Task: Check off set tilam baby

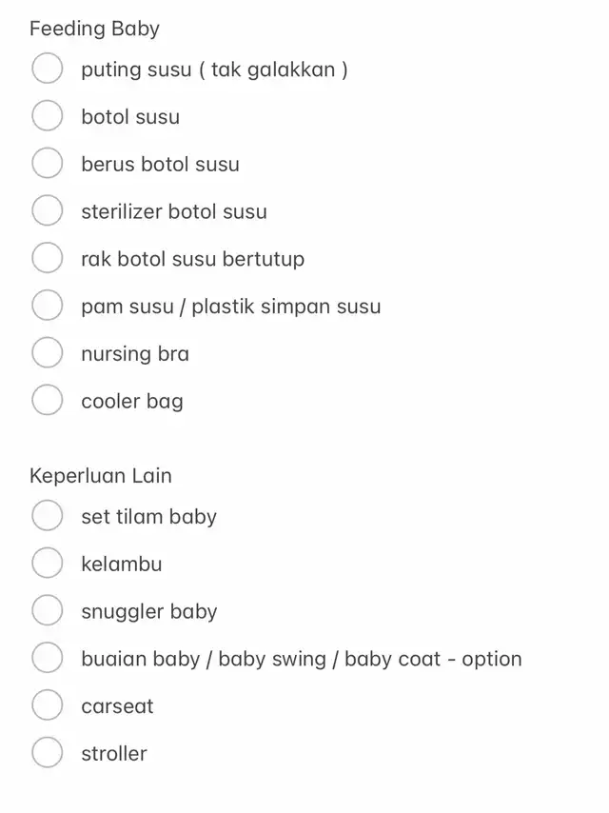Action: (x=48, y=515)
